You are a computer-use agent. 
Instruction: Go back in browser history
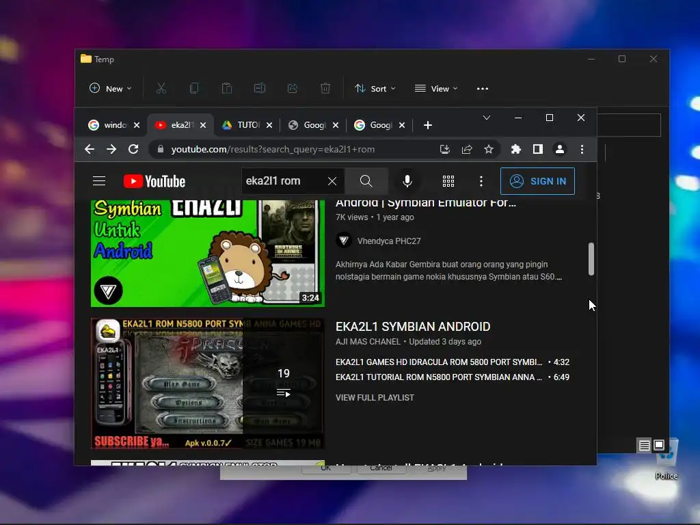[90, 149]
